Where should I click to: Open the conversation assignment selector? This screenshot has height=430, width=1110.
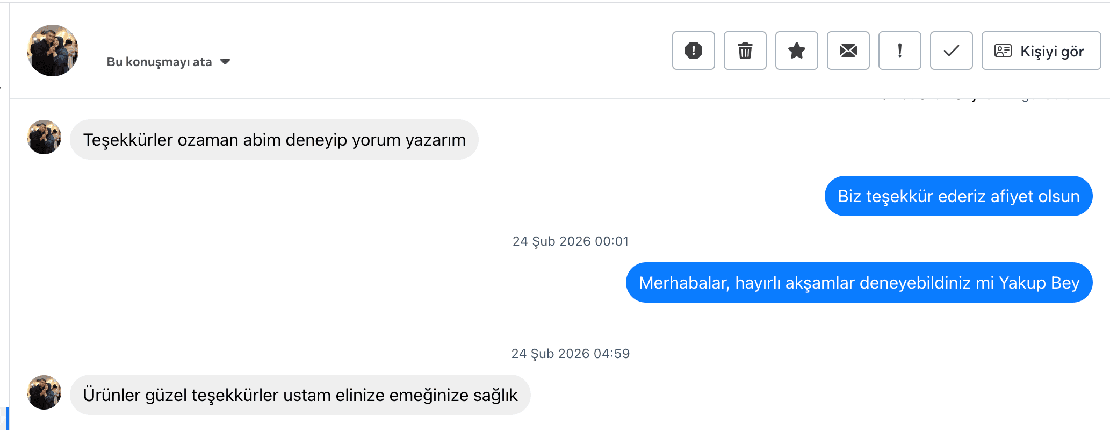[168, 61]
